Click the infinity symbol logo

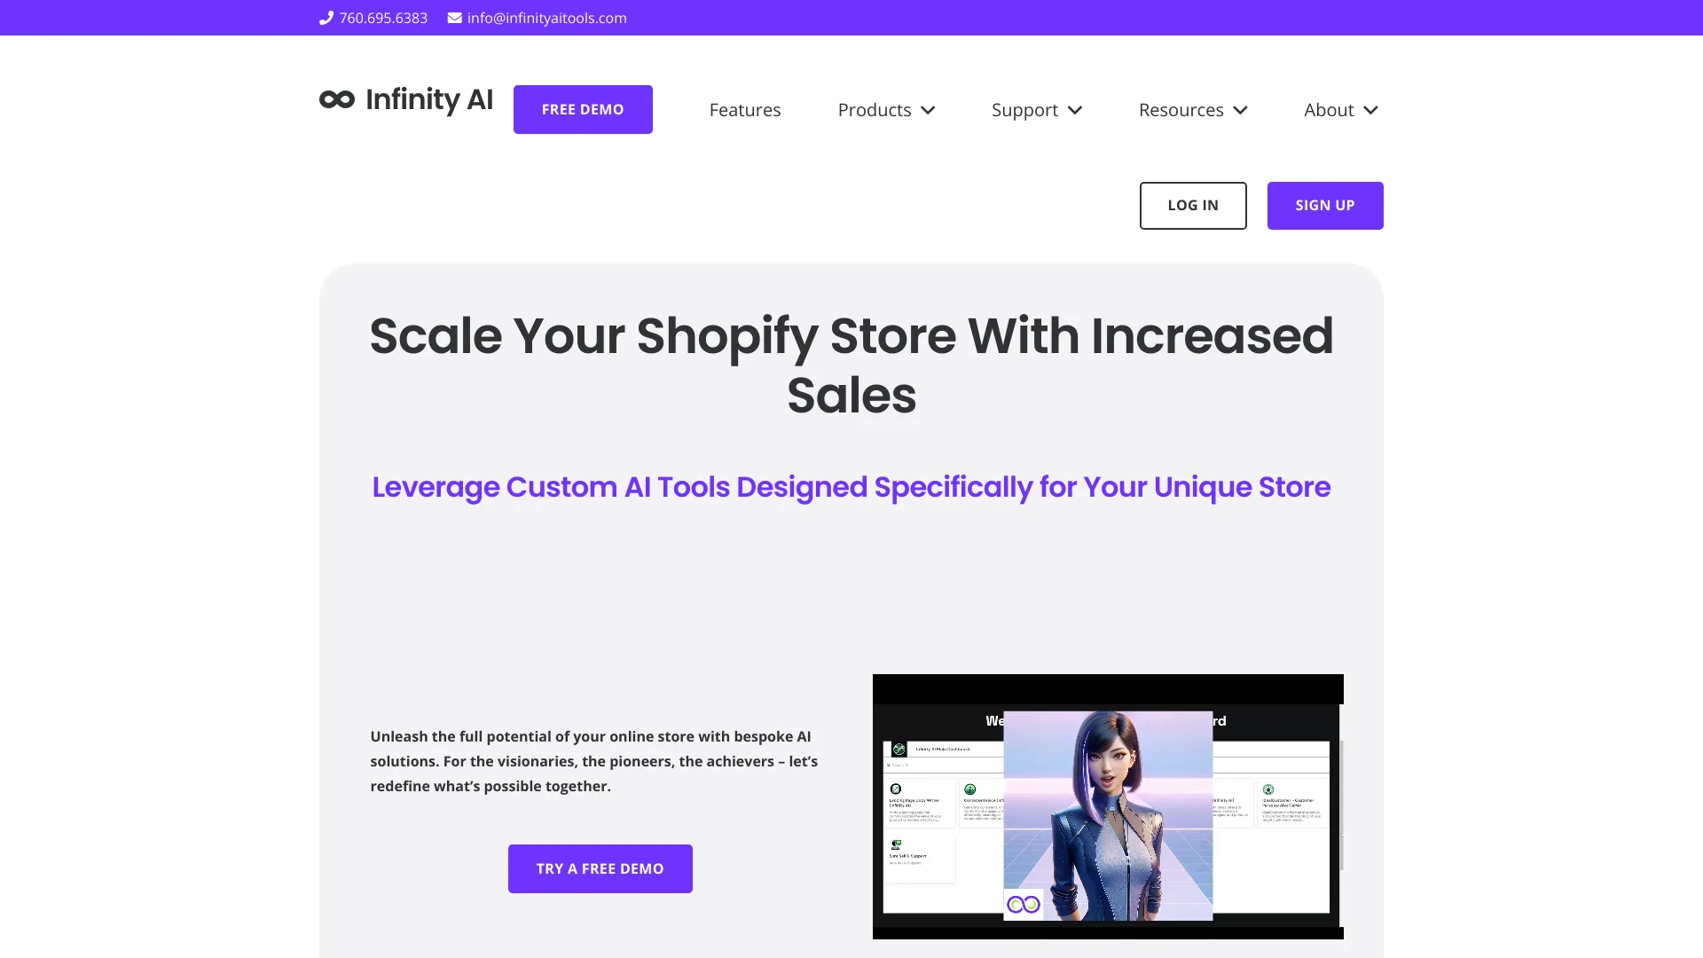[x=337, y=98]
